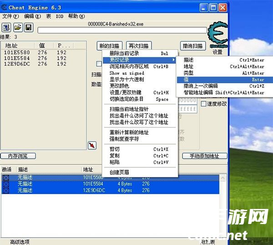Image resolution: width=273 pixels, height=245 pixels.
Task: Click the 撤消扫描 button
Action: [x=193, y=46]
